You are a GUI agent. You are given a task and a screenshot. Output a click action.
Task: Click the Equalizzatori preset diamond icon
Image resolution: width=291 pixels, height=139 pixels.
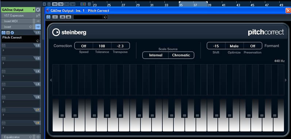pyautogui.click(x=31, y=137)
